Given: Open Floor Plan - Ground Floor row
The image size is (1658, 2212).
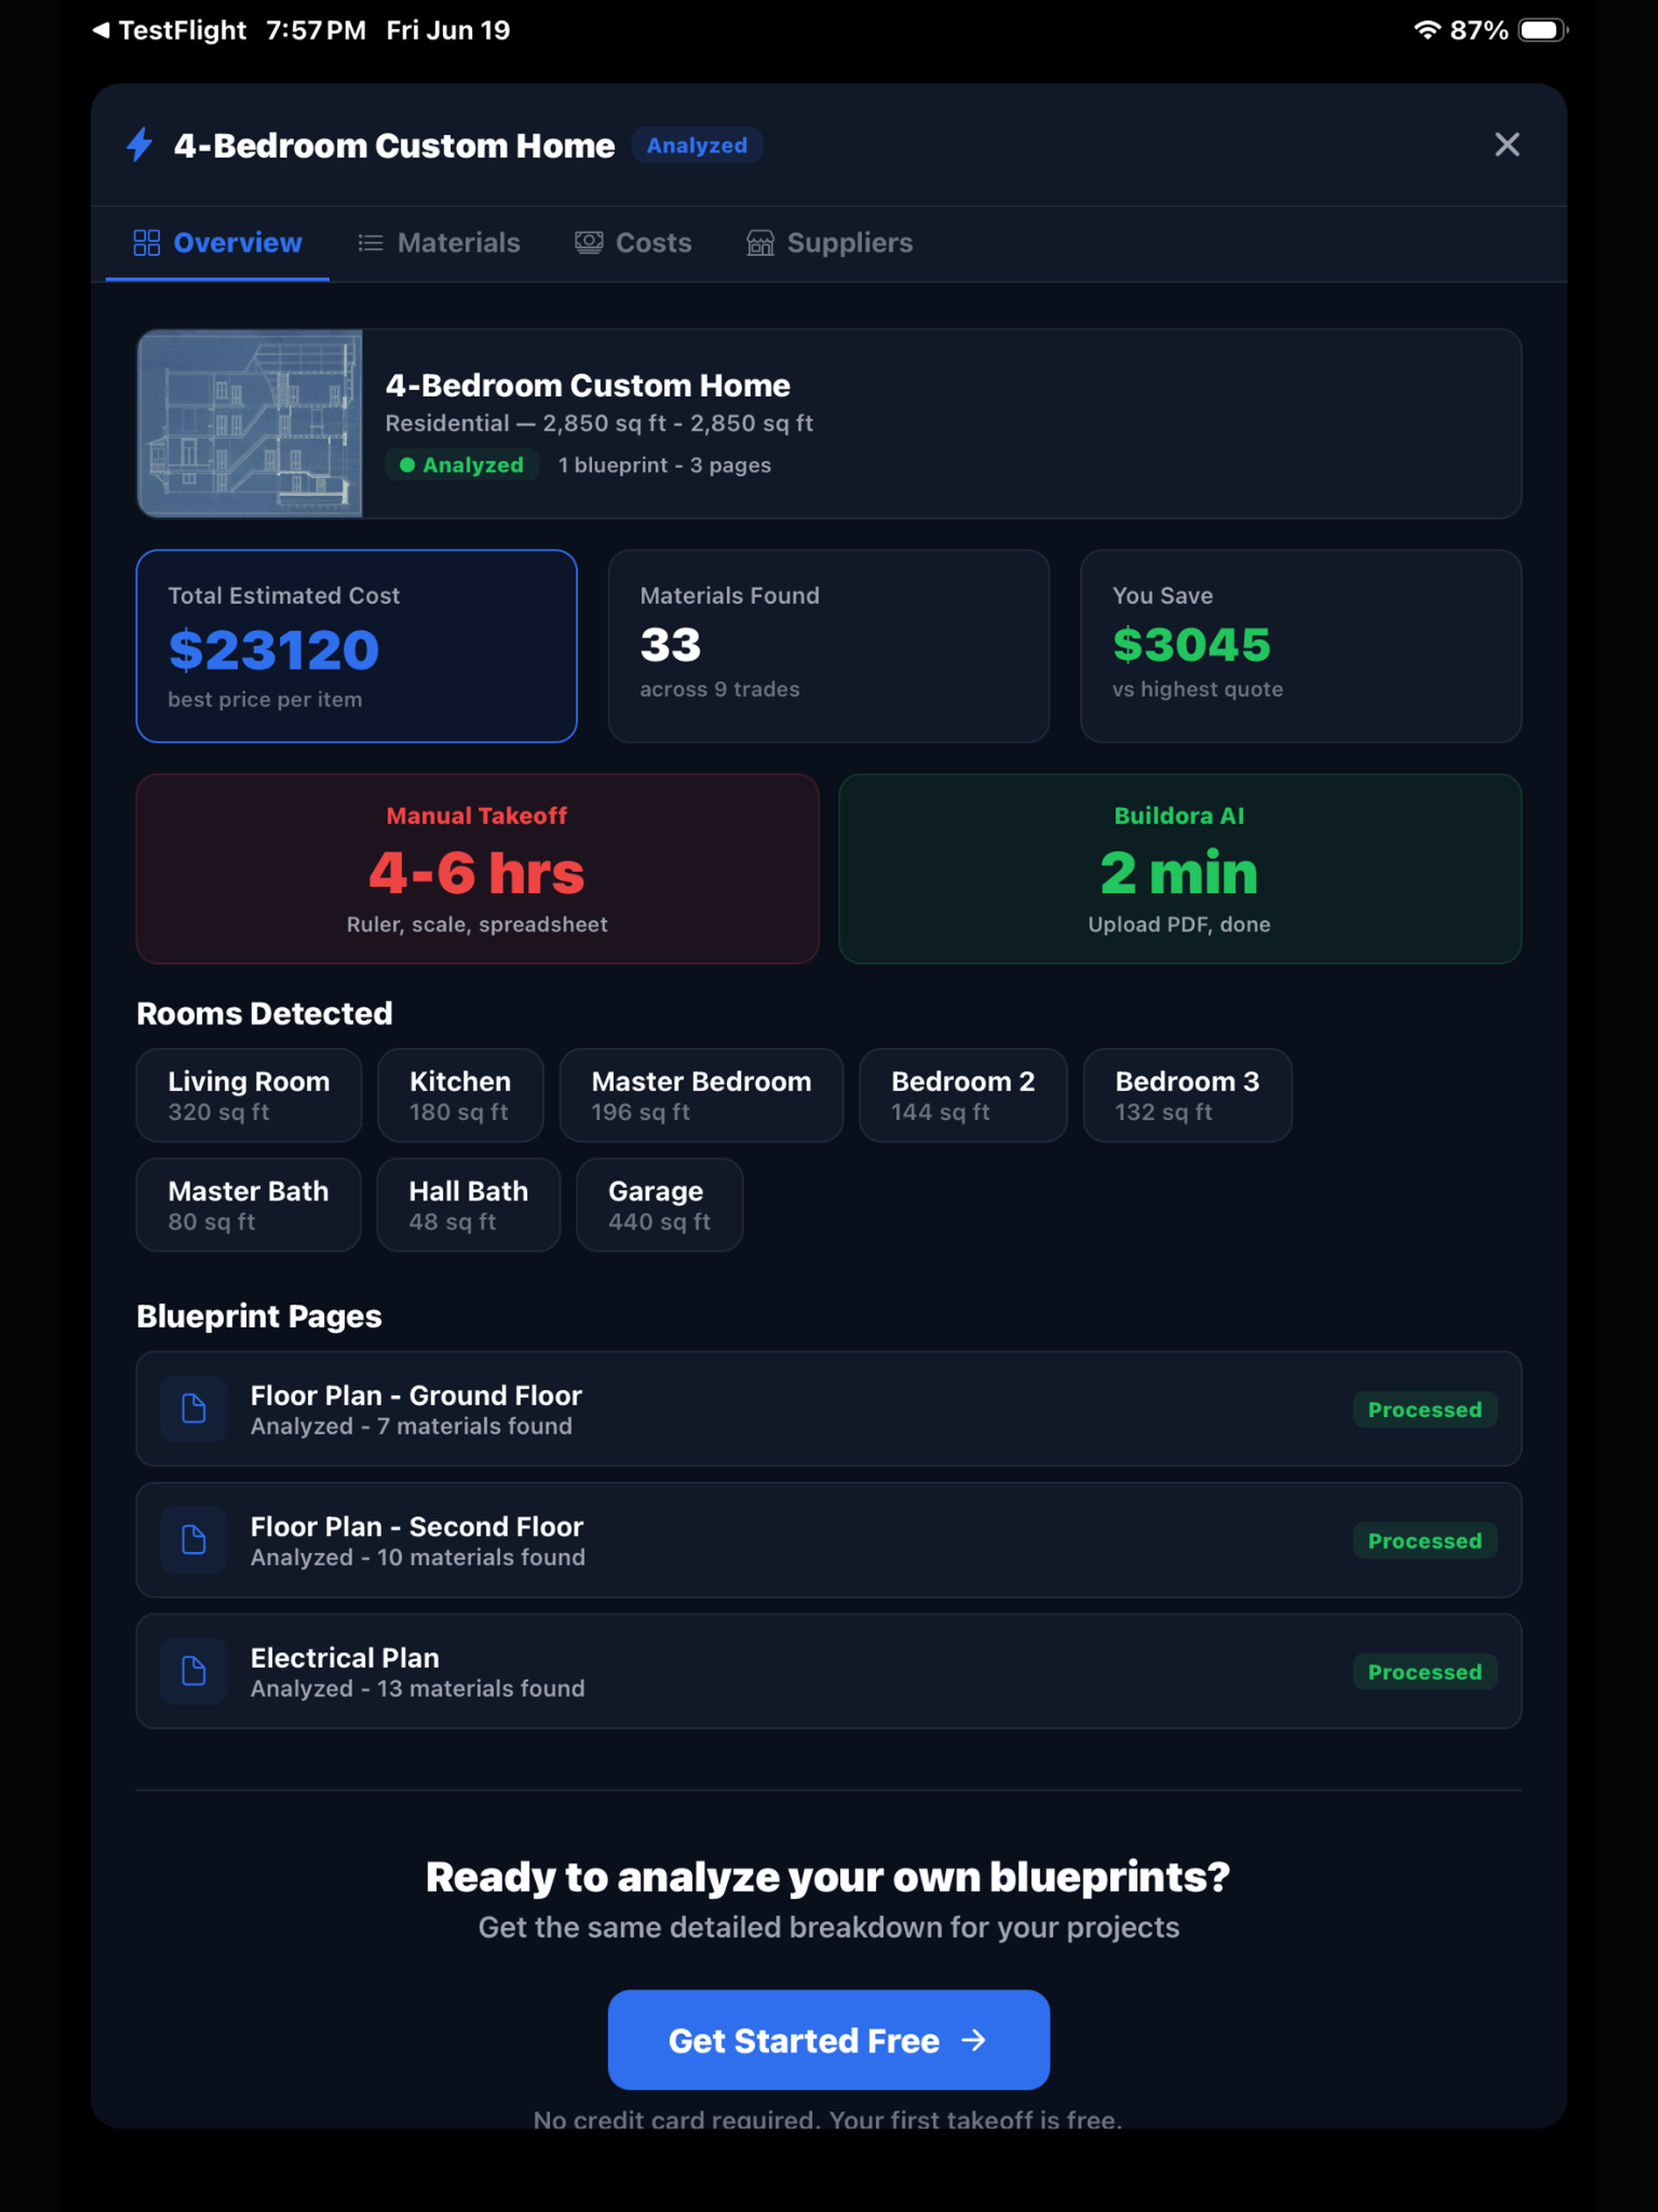Looking at the screenshot, I should point(829,1409).
